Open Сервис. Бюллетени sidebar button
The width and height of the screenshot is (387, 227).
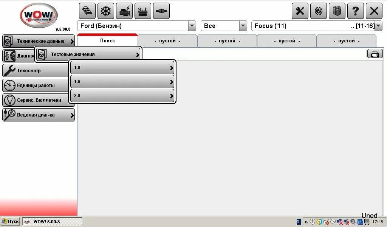36,100
